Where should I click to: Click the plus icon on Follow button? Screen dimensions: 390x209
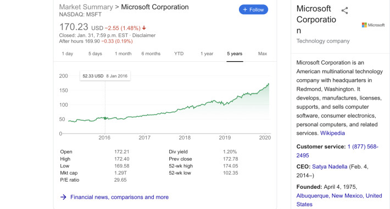[245, 10]
